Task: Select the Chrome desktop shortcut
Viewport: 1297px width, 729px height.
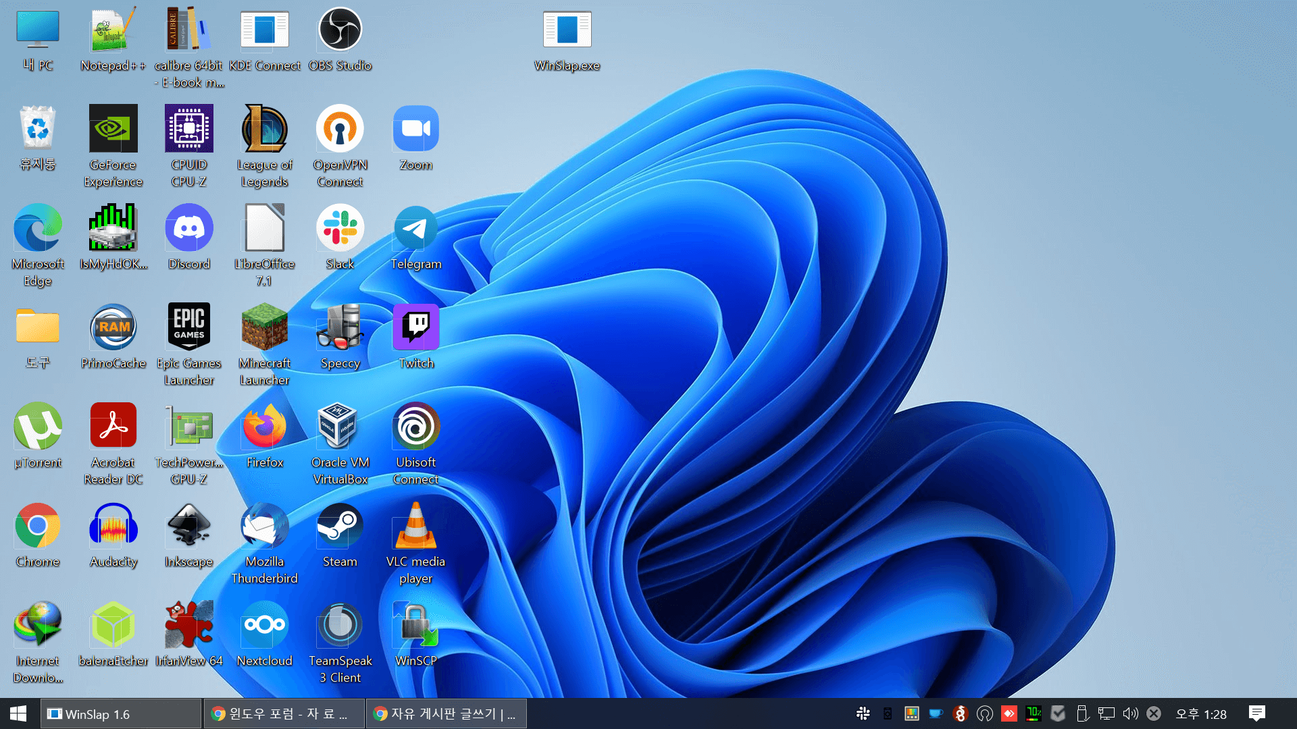Action: click(38, 535)
